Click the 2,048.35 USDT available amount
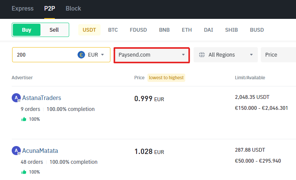296x180 pixels. pos(252,97)
